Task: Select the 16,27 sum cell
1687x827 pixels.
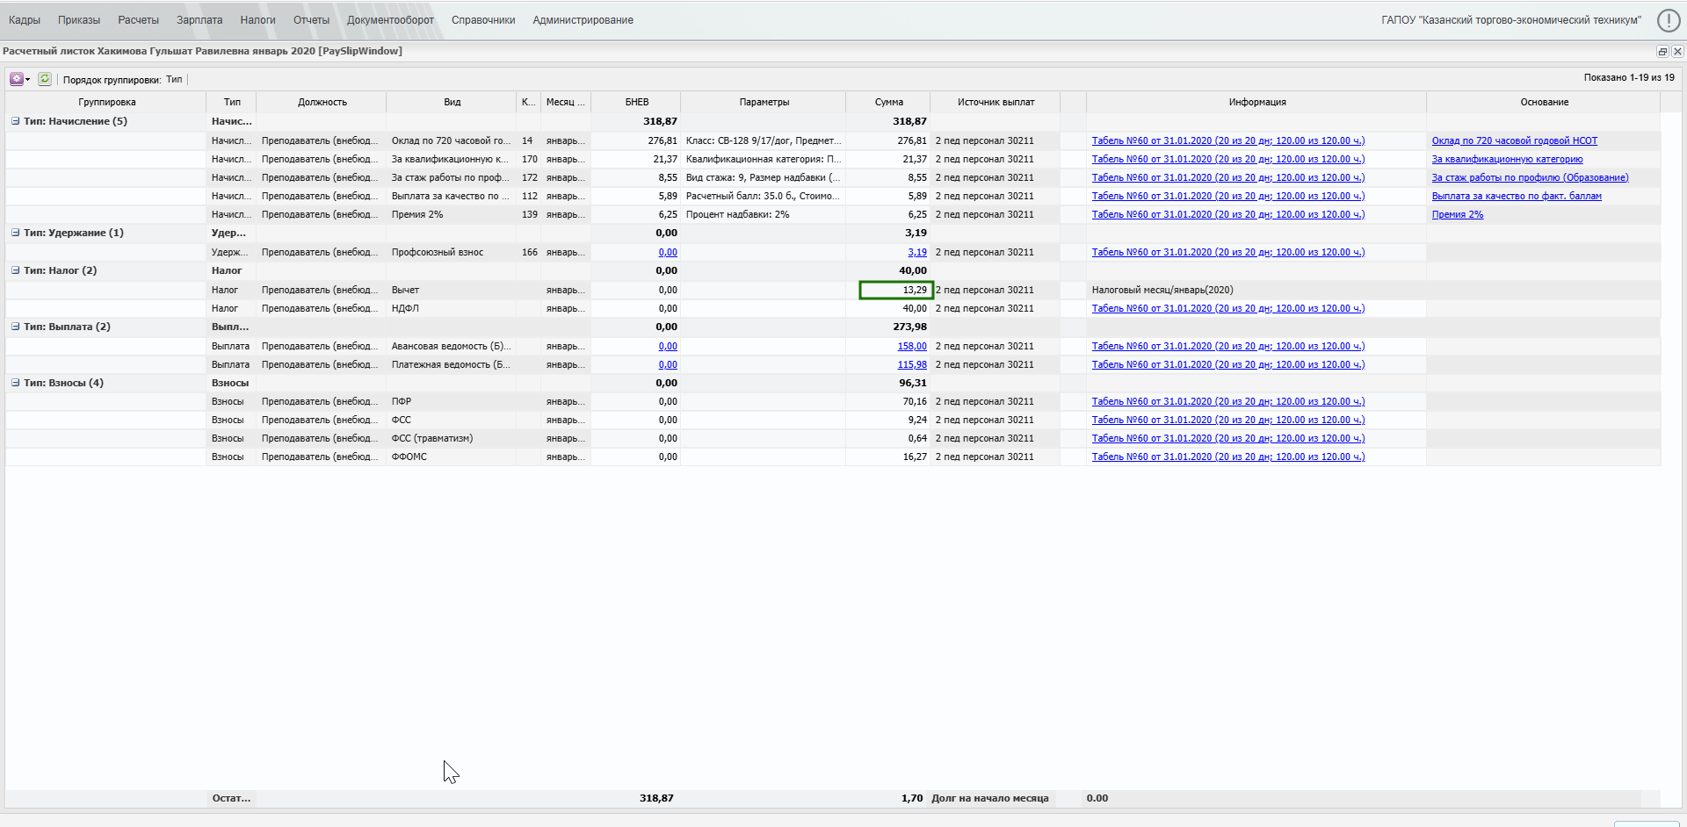Action: [888, 457]
